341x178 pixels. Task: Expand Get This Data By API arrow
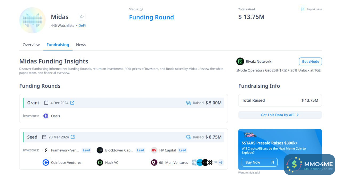coord(298,115)
